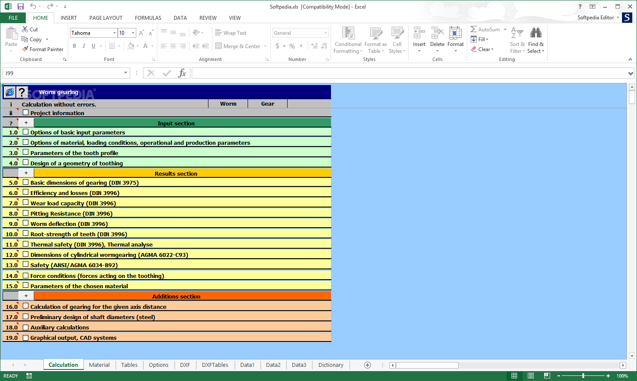Check Design of a geometry of toothing
The image size is (637, 381).
click(26, 163)
